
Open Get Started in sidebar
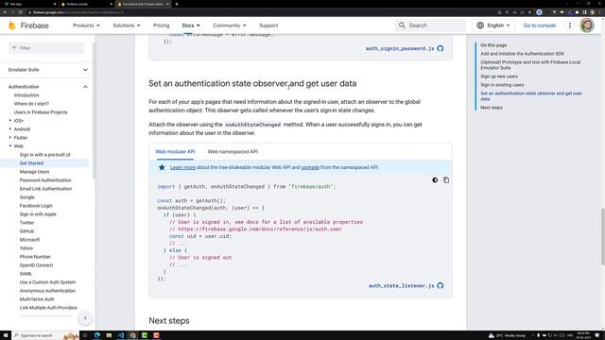pyautogui.click(x=31, y=163)
